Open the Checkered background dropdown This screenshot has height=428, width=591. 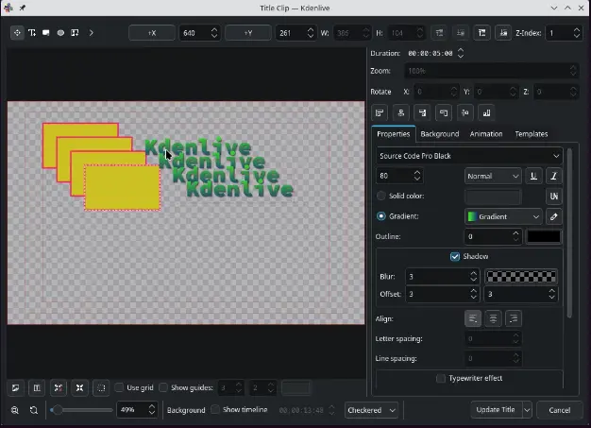pyautogui.click(x=371, y=410)
